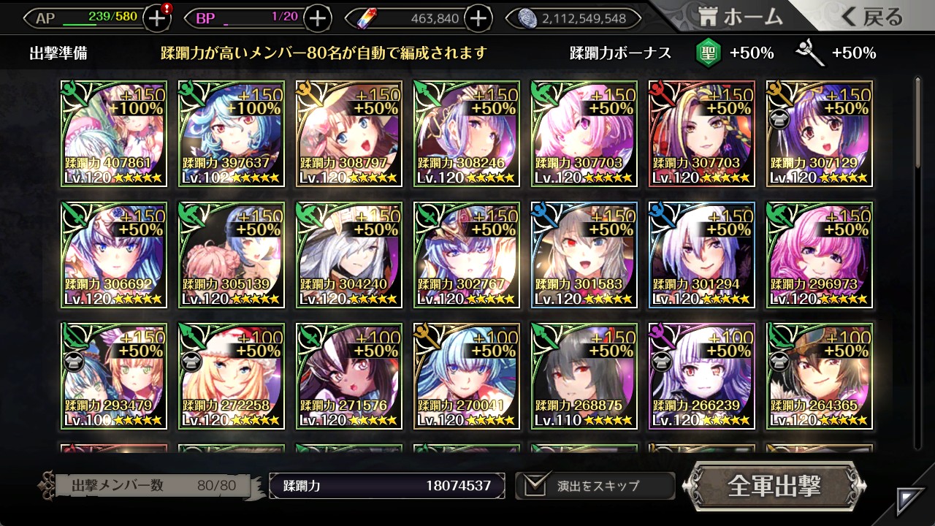Select character card with 蹂躙力 407861
The height and width of the screenshot is (526, 935).
113,134
